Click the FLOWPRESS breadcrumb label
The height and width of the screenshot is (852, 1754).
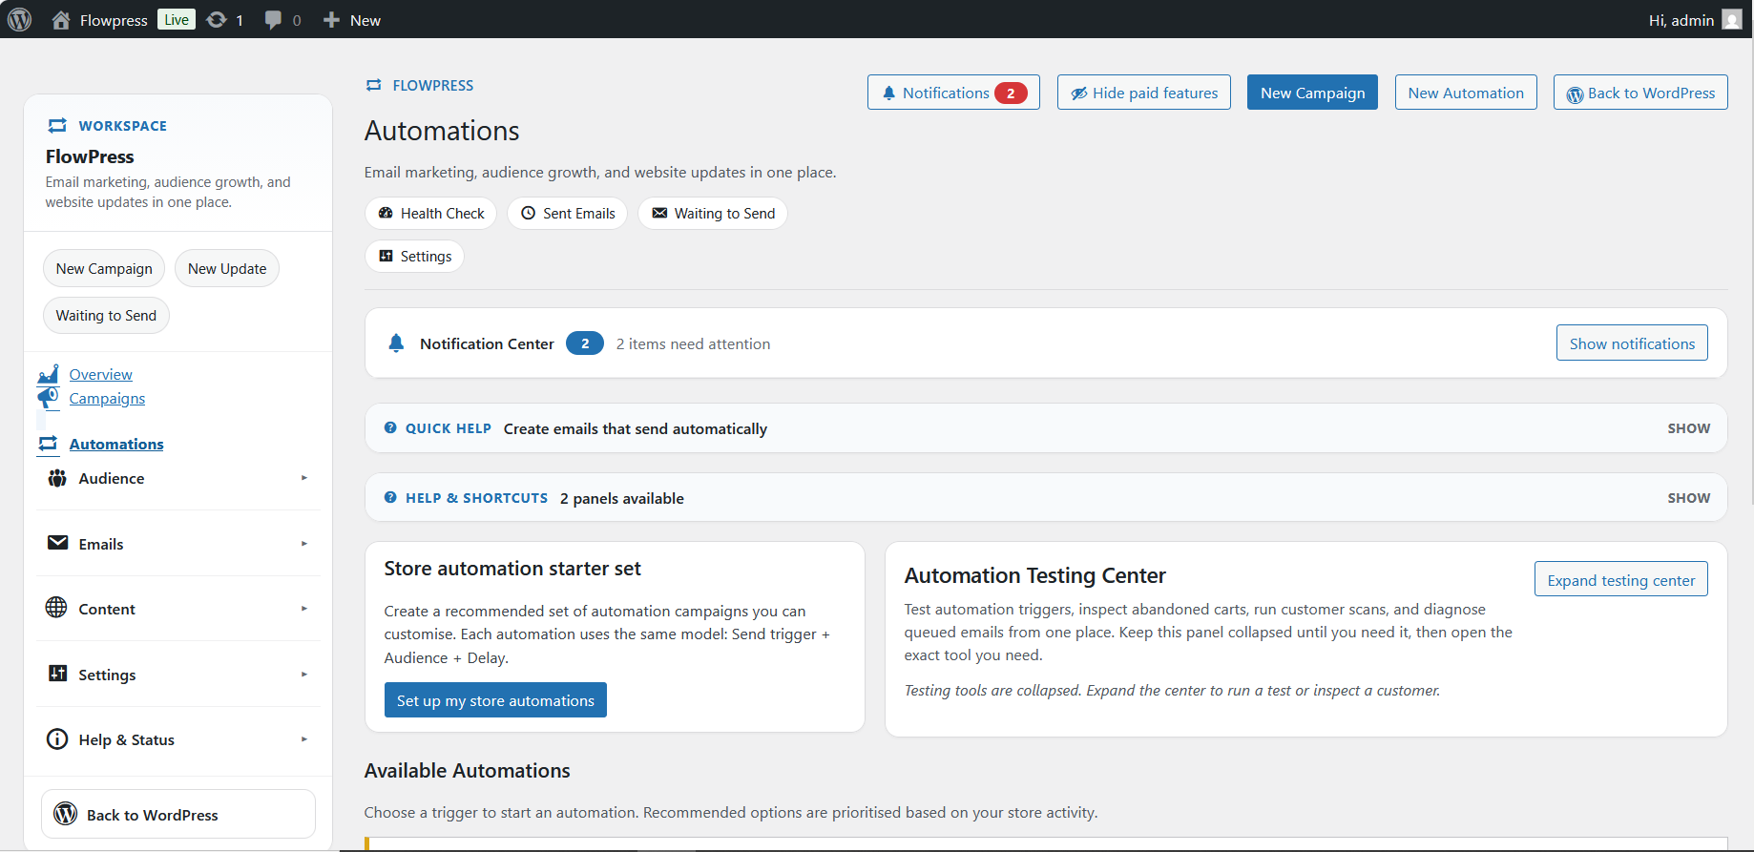(432, 85)
